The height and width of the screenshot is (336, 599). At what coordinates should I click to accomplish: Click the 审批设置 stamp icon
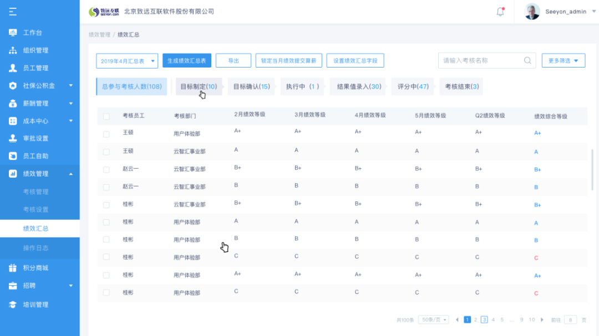point(13,138)
